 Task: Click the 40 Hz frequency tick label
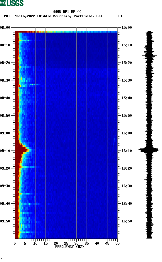coord(97,244)
